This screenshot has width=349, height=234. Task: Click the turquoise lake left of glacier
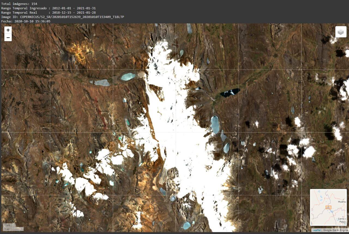[128, 77]
